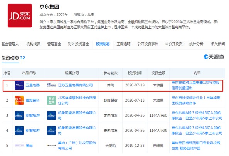Open the 江苏五星电器有限公司 company link
Screen dimensions: 229x156
point(75,85)
